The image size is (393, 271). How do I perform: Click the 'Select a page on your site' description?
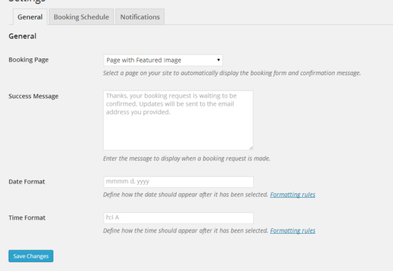pyautogui.click(x=232, y=73)
